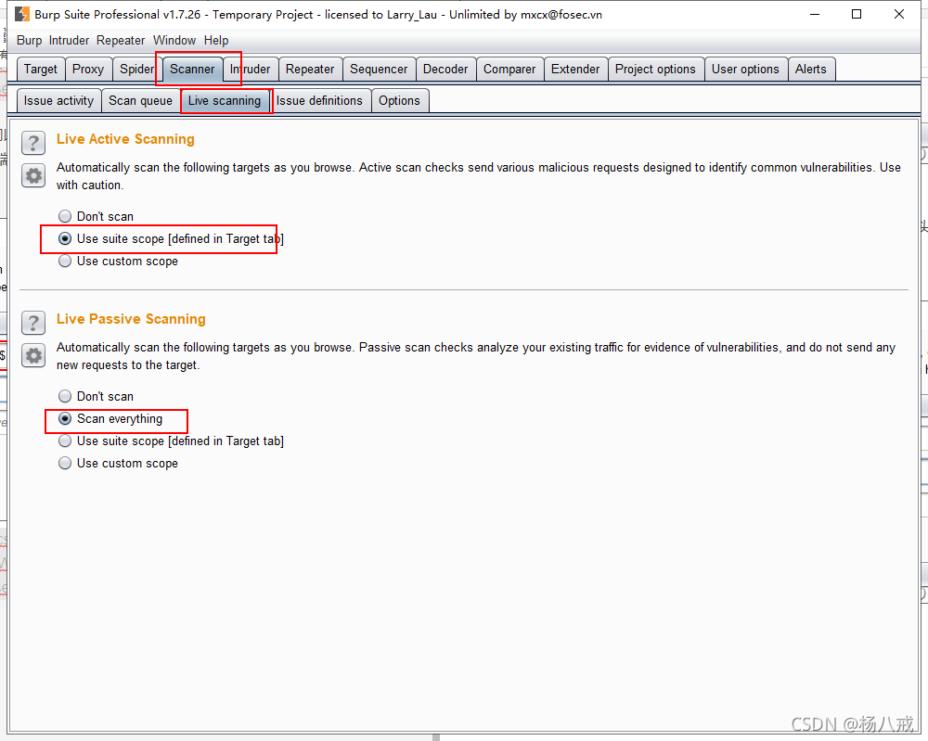Viewport: 928px width, 741px height.
Task: Open the Live scanning sub-tab
Action: 225,100
